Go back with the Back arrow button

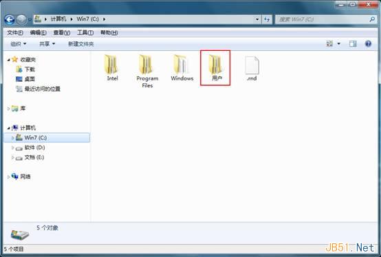(10, 19)
